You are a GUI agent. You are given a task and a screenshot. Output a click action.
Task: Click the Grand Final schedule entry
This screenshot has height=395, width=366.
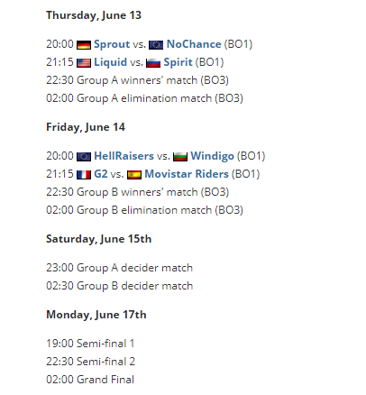coord(90,380)
